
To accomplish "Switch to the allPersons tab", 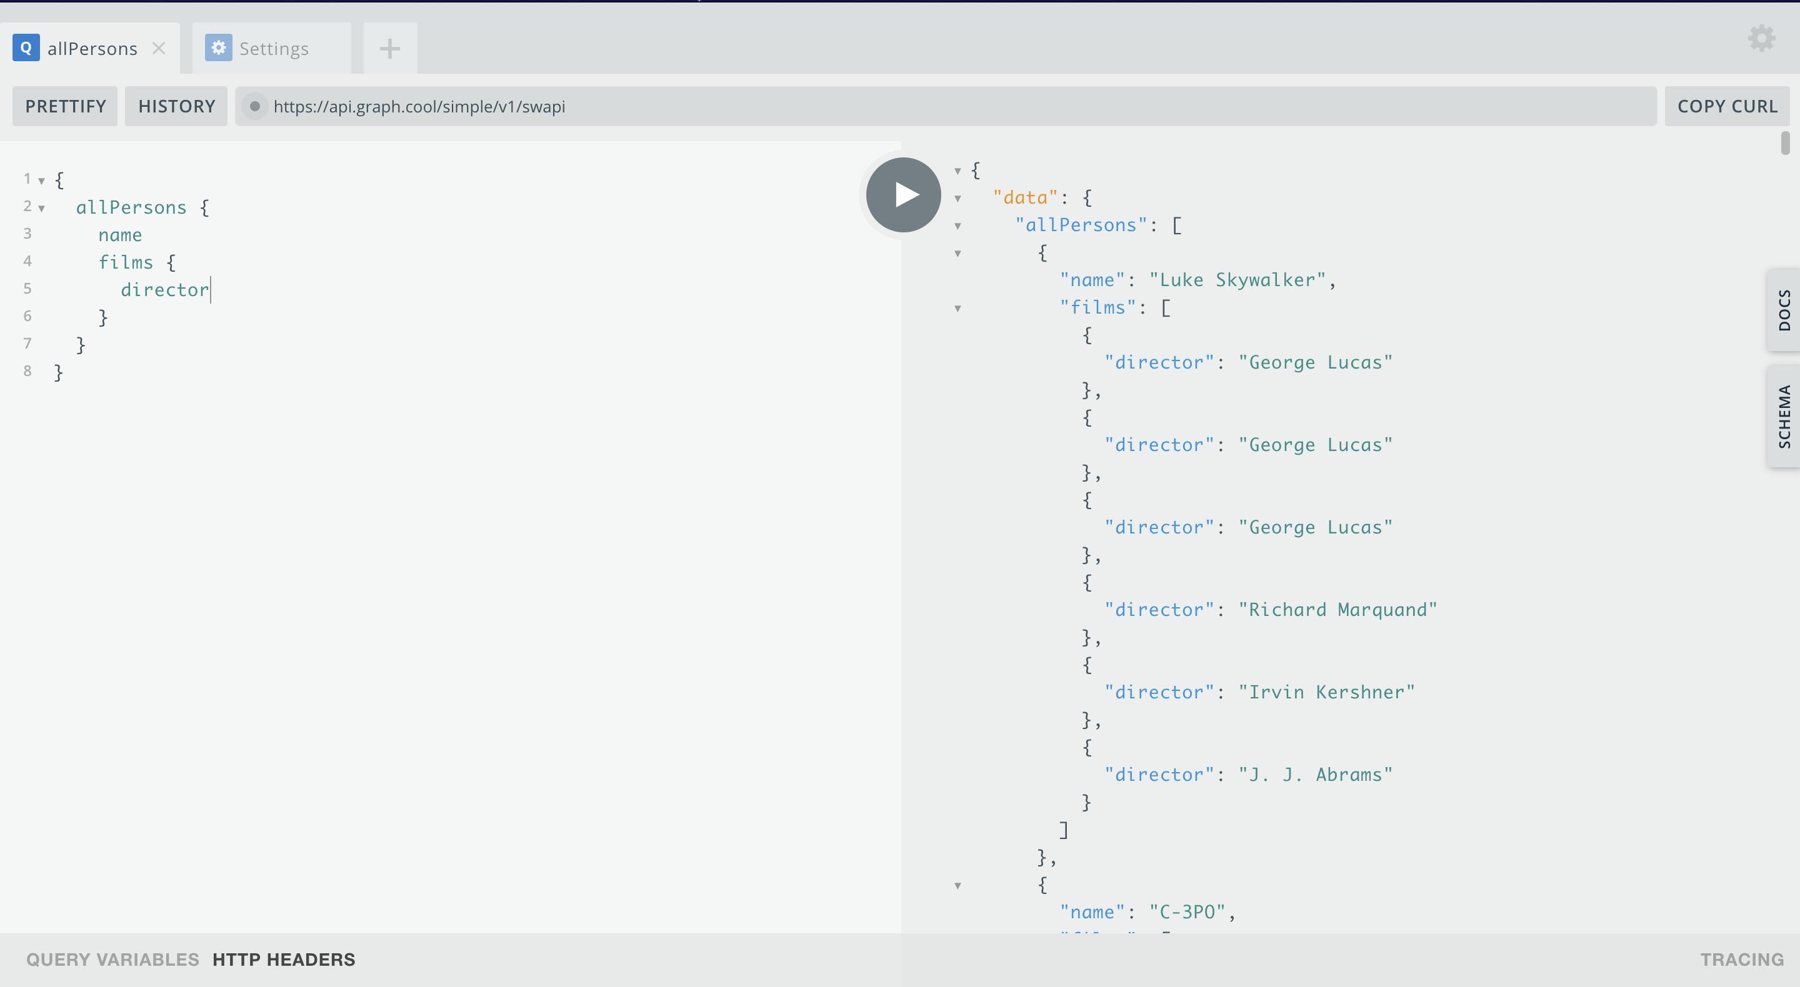I will [x=90, y=48].
